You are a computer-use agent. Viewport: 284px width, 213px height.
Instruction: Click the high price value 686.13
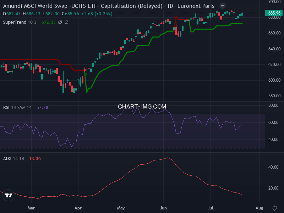33,14
